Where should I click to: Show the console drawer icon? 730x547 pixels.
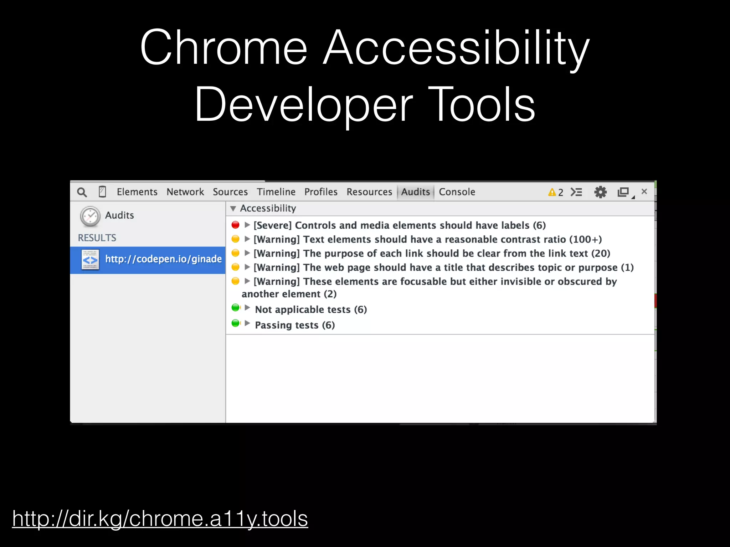(x=576, y=192)
